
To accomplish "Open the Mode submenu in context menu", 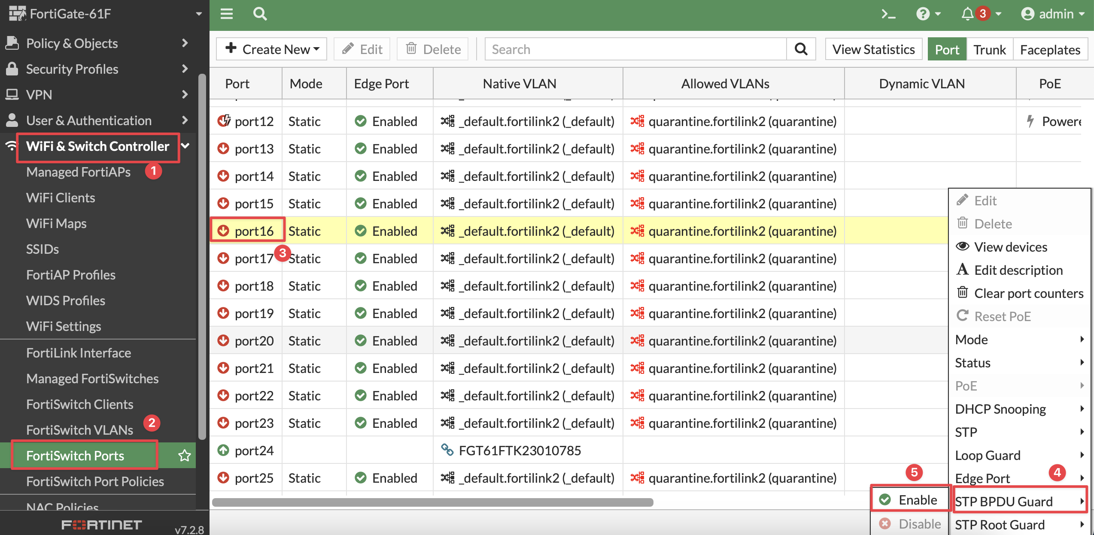I will coord(1019,340).
